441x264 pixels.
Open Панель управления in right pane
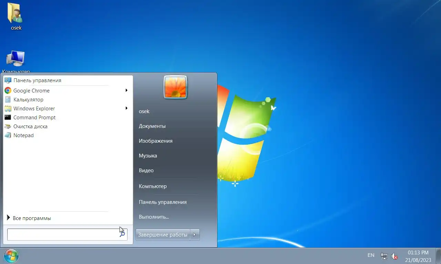pyautogui.click(x=163, y=202)
